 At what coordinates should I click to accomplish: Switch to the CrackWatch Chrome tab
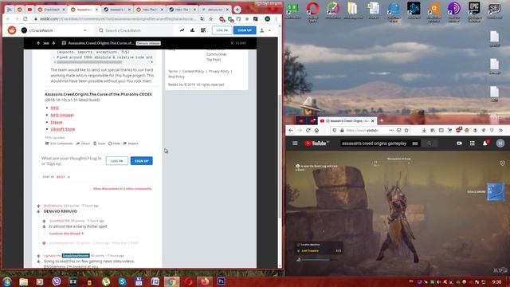pyautogui.click(x=51, y=10)
